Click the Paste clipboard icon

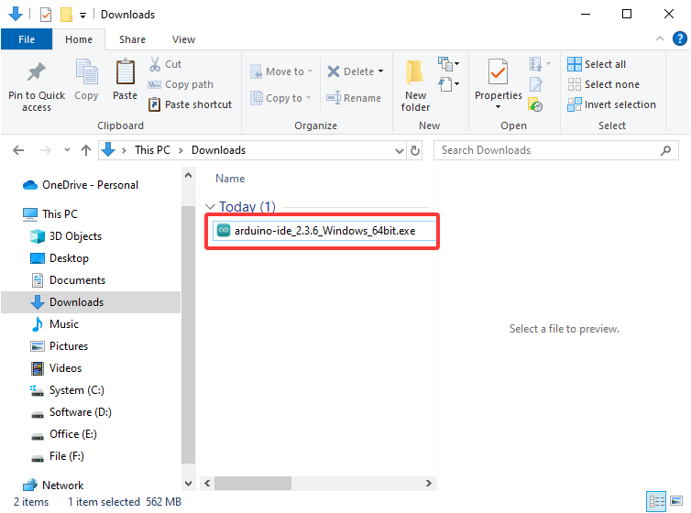[126, 71]
